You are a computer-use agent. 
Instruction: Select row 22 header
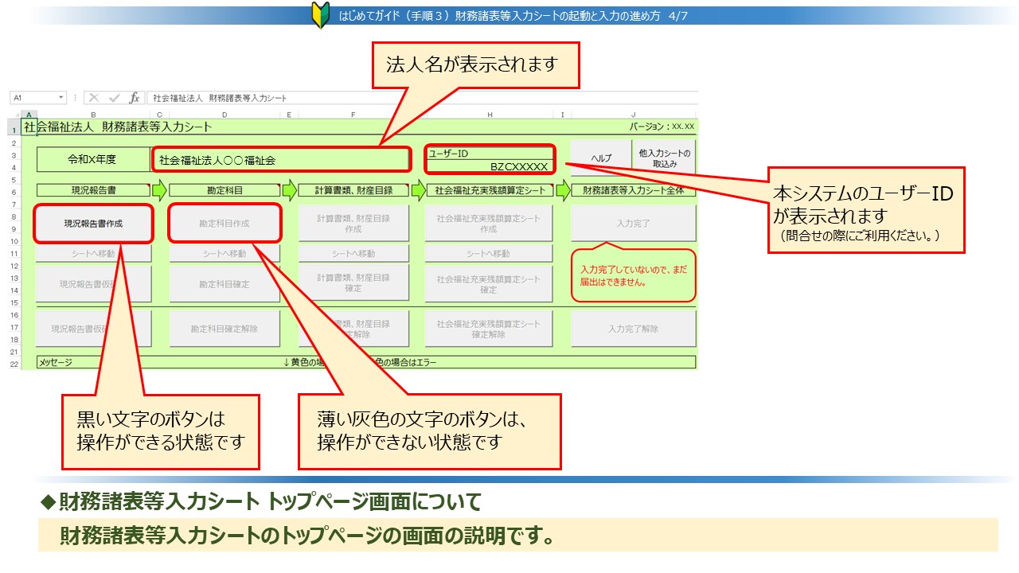click(14, 364)
